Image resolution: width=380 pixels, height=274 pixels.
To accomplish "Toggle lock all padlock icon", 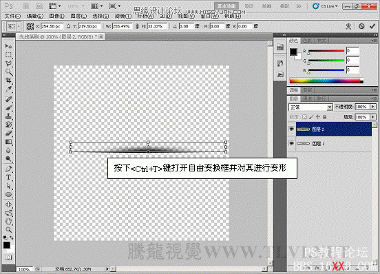I will 325,117.
